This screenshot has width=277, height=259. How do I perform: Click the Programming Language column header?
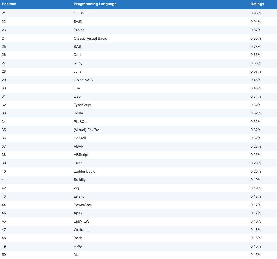pyautogui.click(x=95, y=4)
